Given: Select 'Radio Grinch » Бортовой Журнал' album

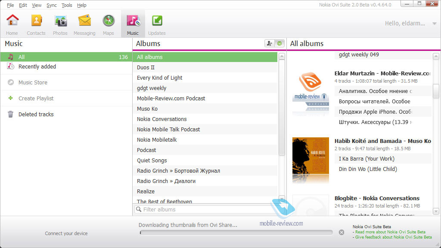Looking at the screenshot, I should tap(205, 171).
